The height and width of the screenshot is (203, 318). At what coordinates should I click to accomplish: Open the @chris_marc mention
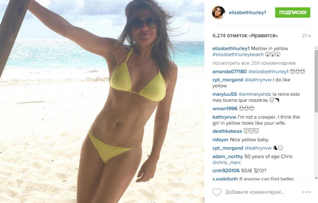point(227,163)
